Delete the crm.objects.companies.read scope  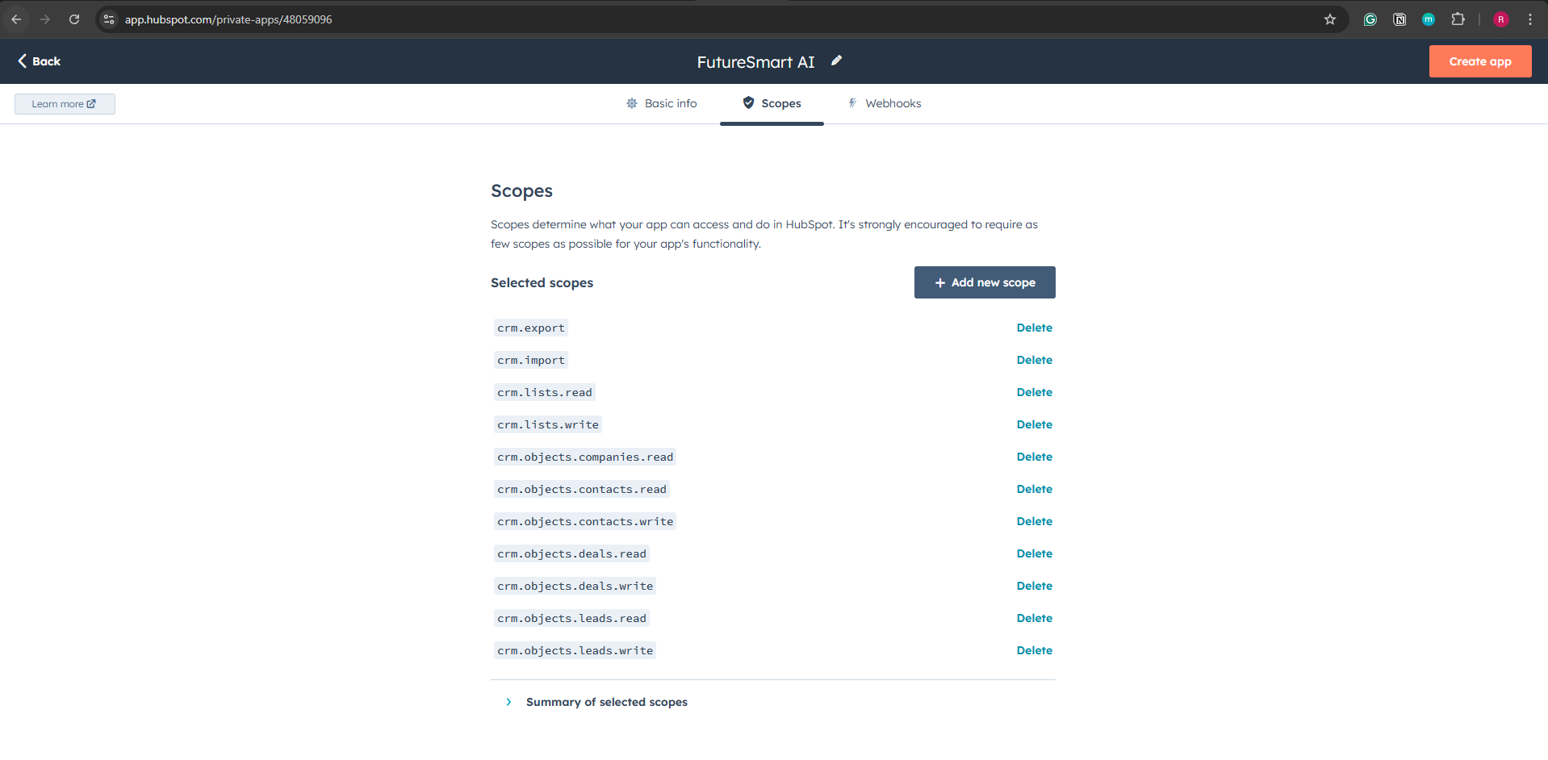coord(1035,457)
